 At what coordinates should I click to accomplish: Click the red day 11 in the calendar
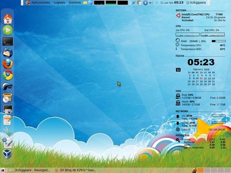pos(201,79)
